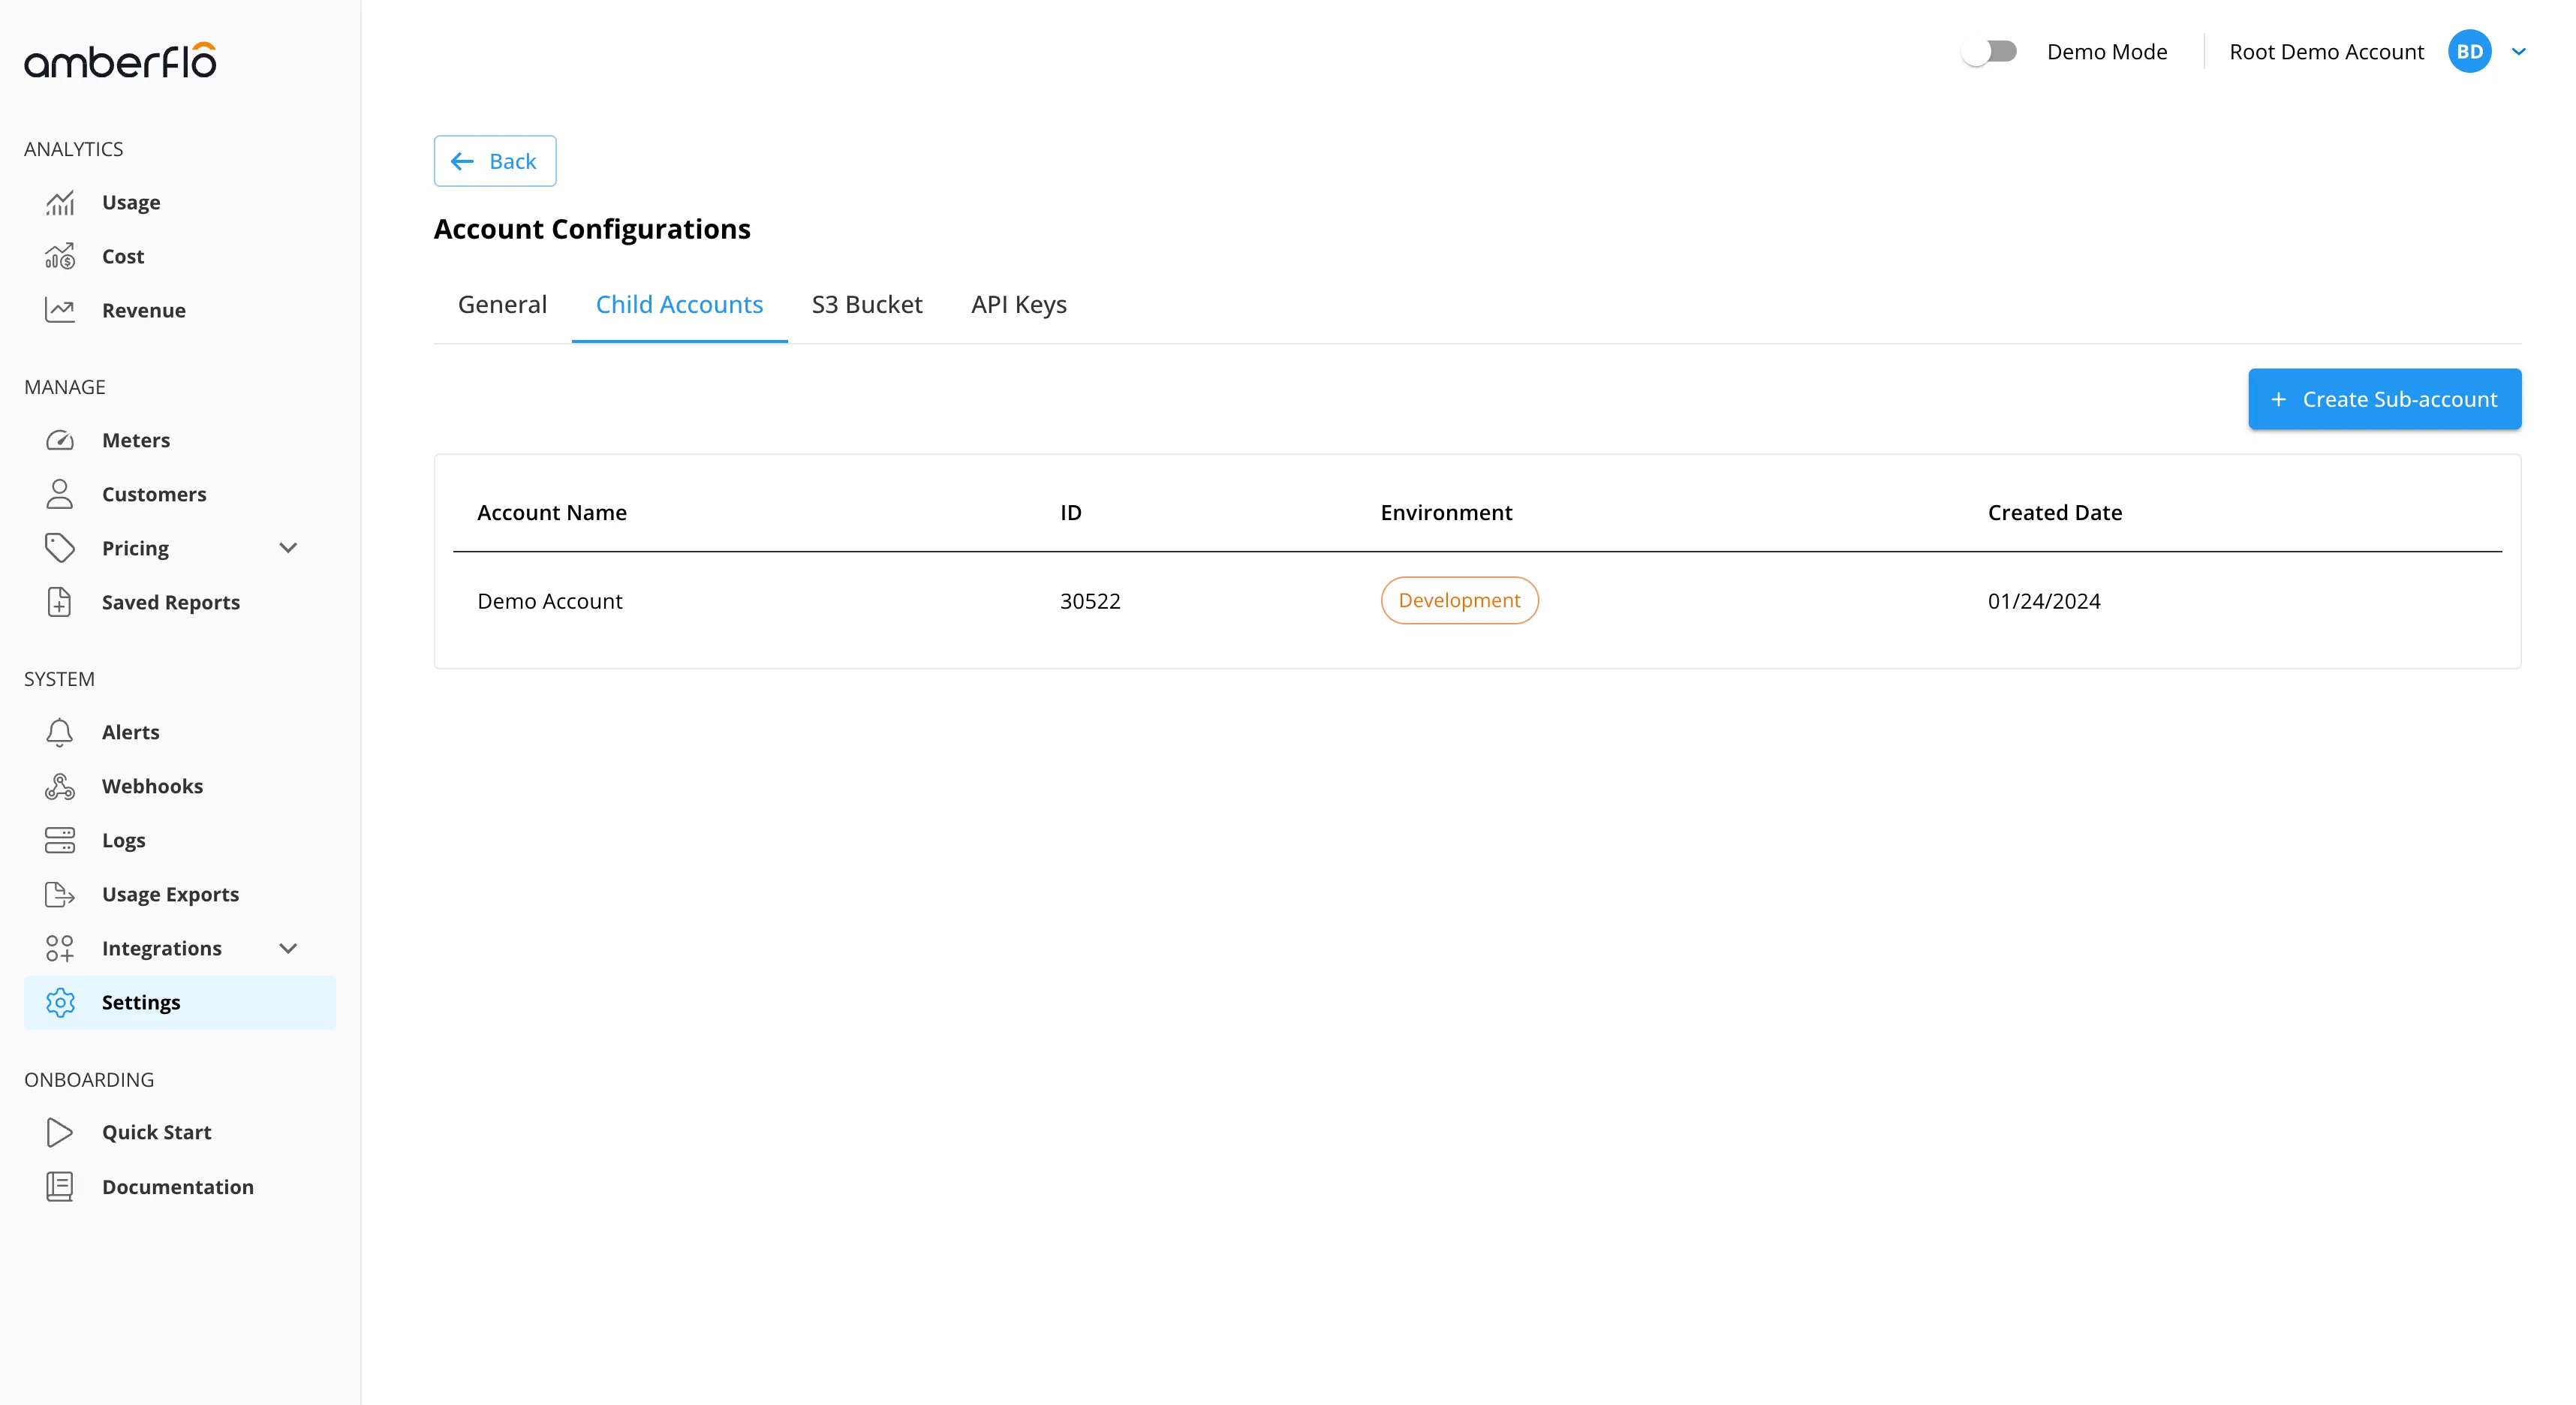Switch to the S3 Bucket tab
Screen dimensions: 2576x1405
coord(867,304)
